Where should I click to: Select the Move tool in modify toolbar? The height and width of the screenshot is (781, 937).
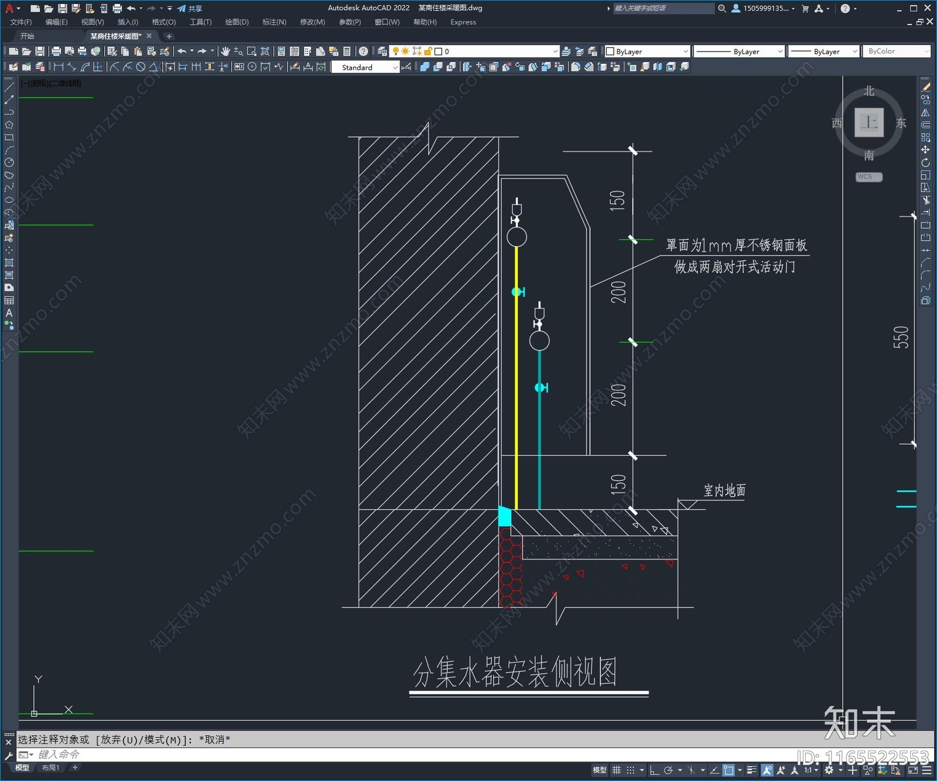point(926,150)
